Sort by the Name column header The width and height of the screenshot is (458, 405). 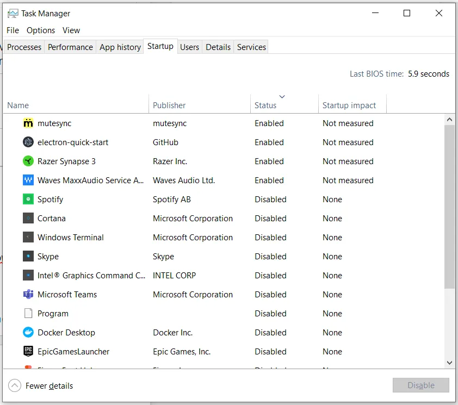(x=76, y=105)
